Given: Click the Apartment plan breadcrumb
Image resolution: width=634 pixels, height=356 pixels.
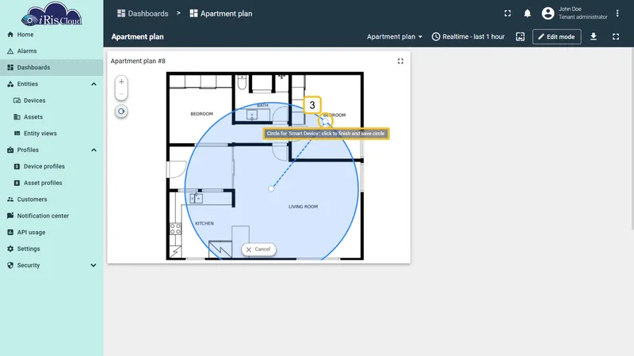Looking at the screenshot, I should coord(221,13).
